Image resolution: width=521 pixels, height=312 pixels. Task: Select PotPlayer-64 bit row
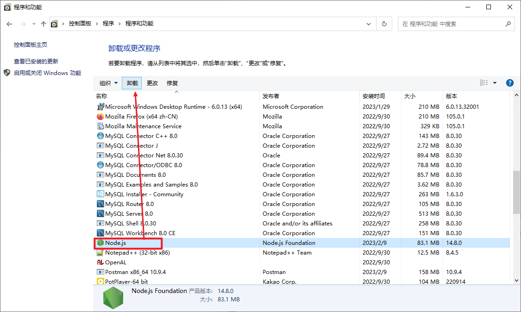pos(301,281)
